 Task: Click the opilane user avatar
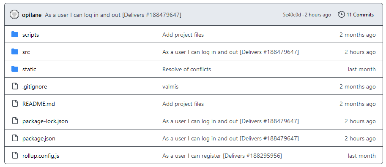[x=14, y=15]
